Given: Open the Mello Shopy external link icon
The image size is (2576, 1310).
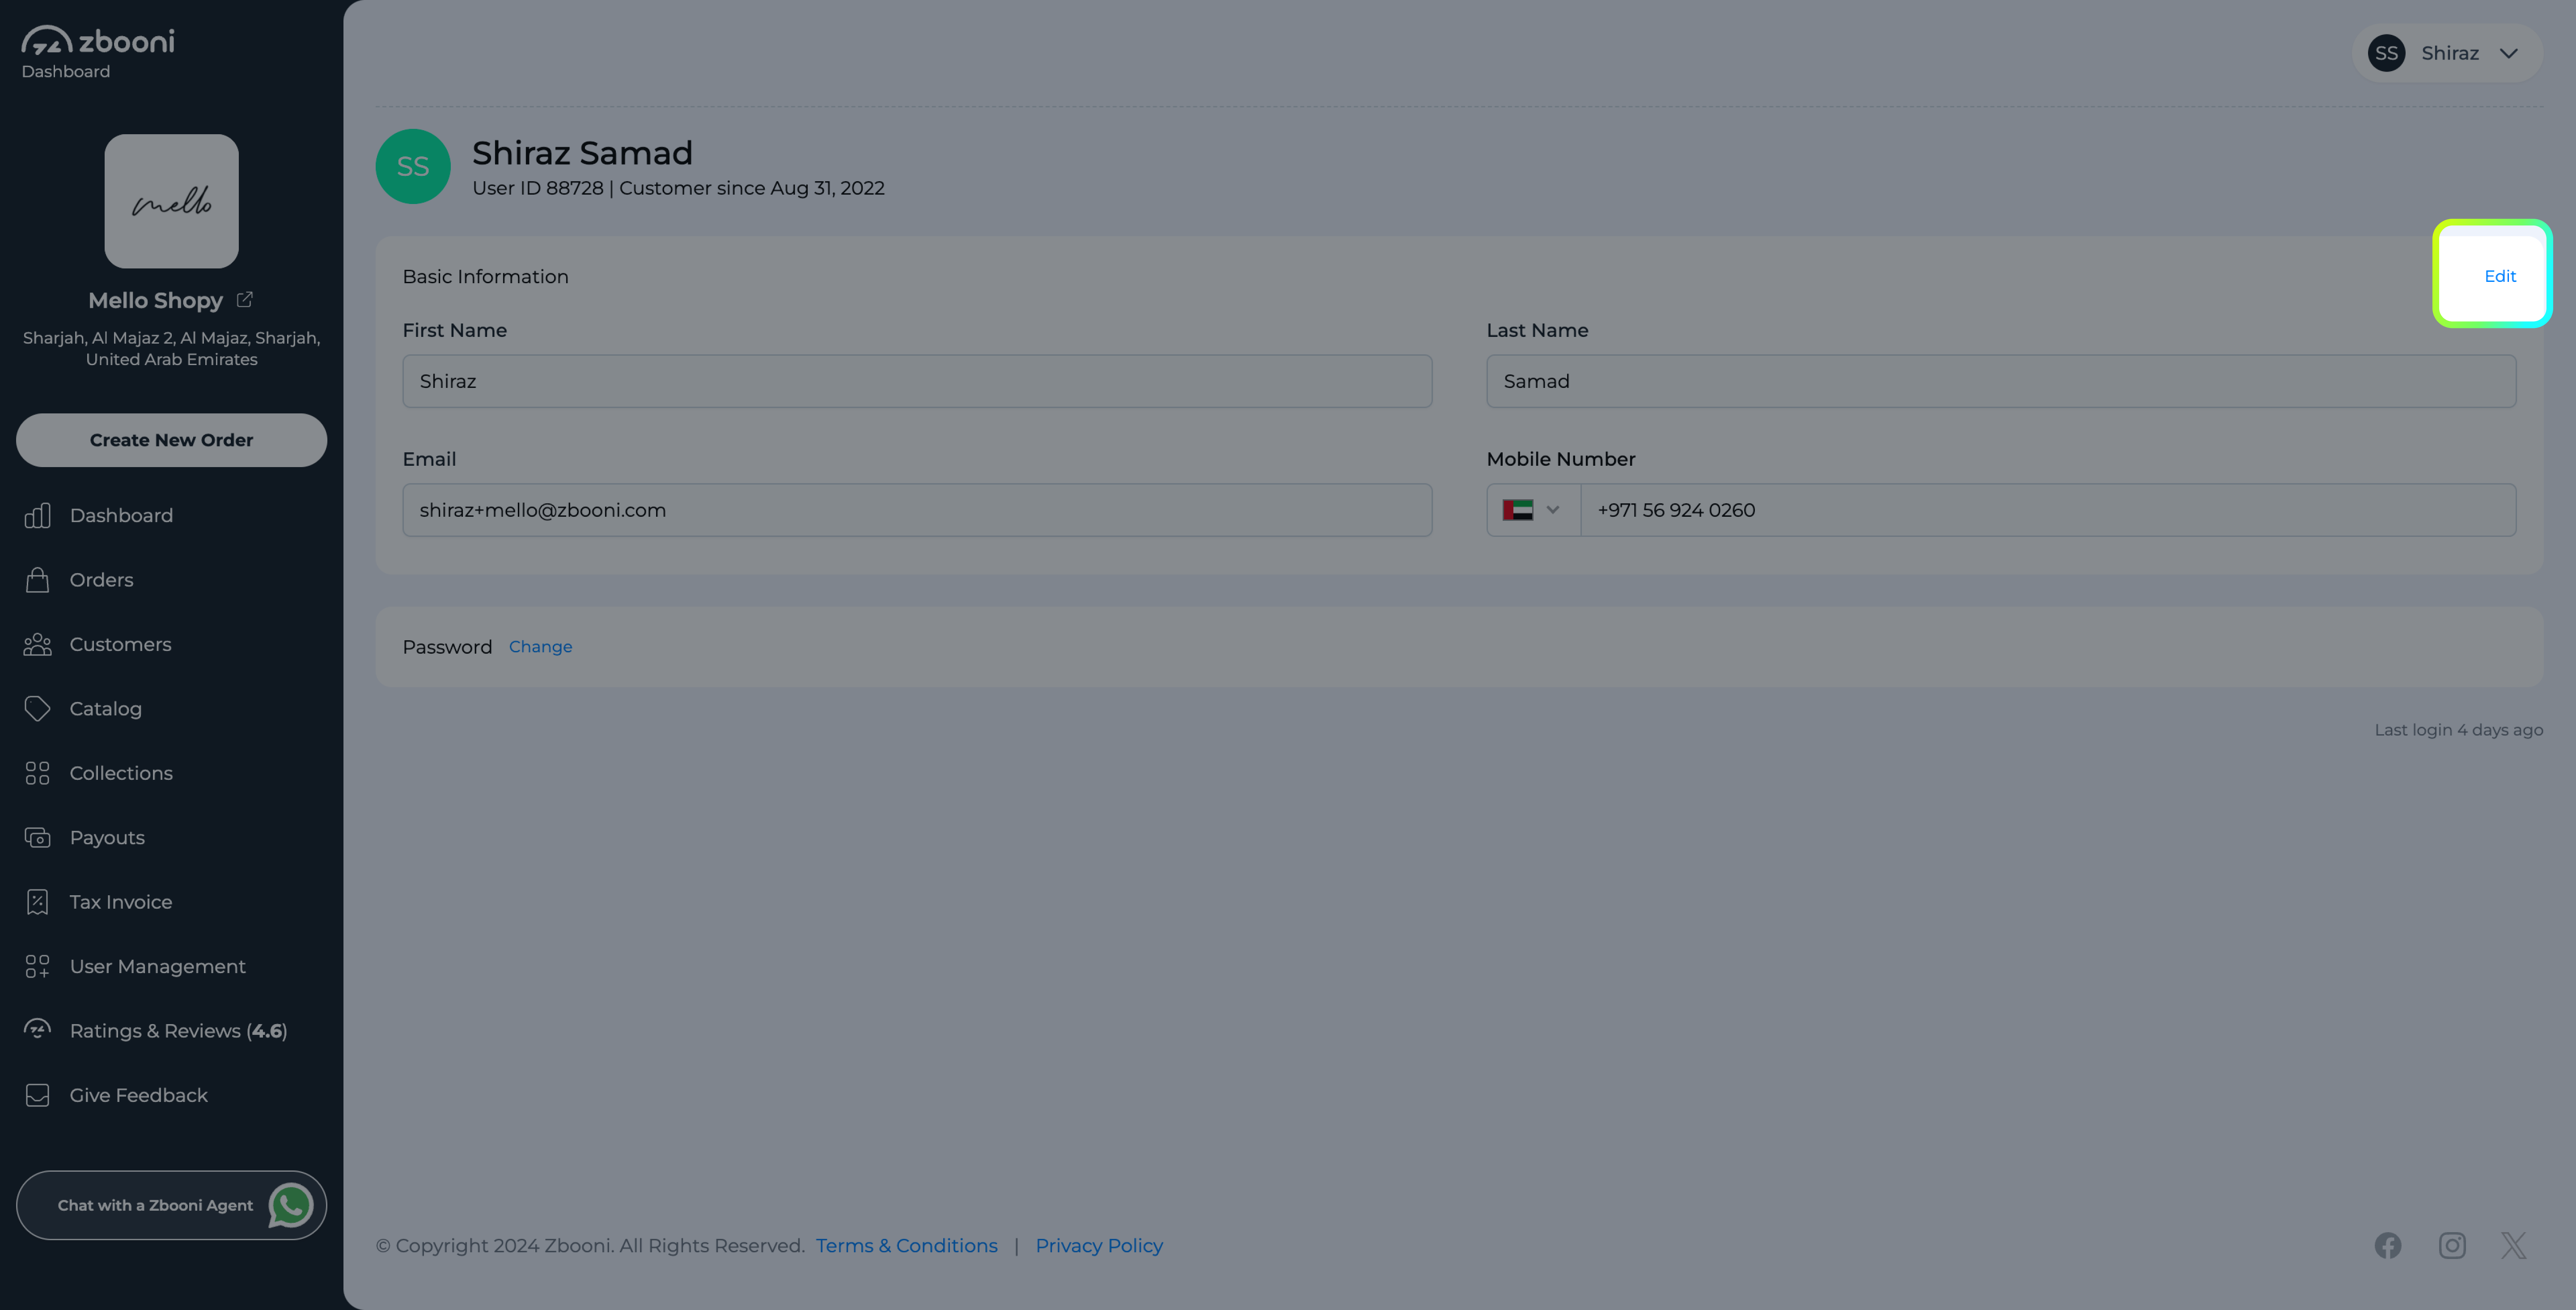Looking at the screenshot, I should (x=244, y=299).
